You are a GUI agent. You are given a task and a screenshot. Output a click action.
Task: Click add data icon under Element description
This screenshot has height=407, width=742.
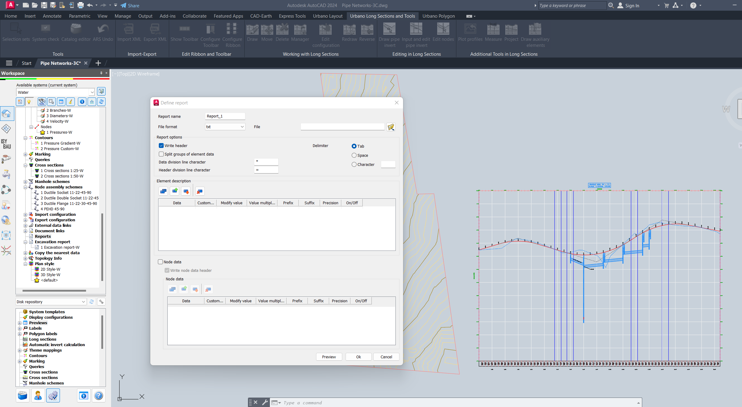(x=163, y=191)
